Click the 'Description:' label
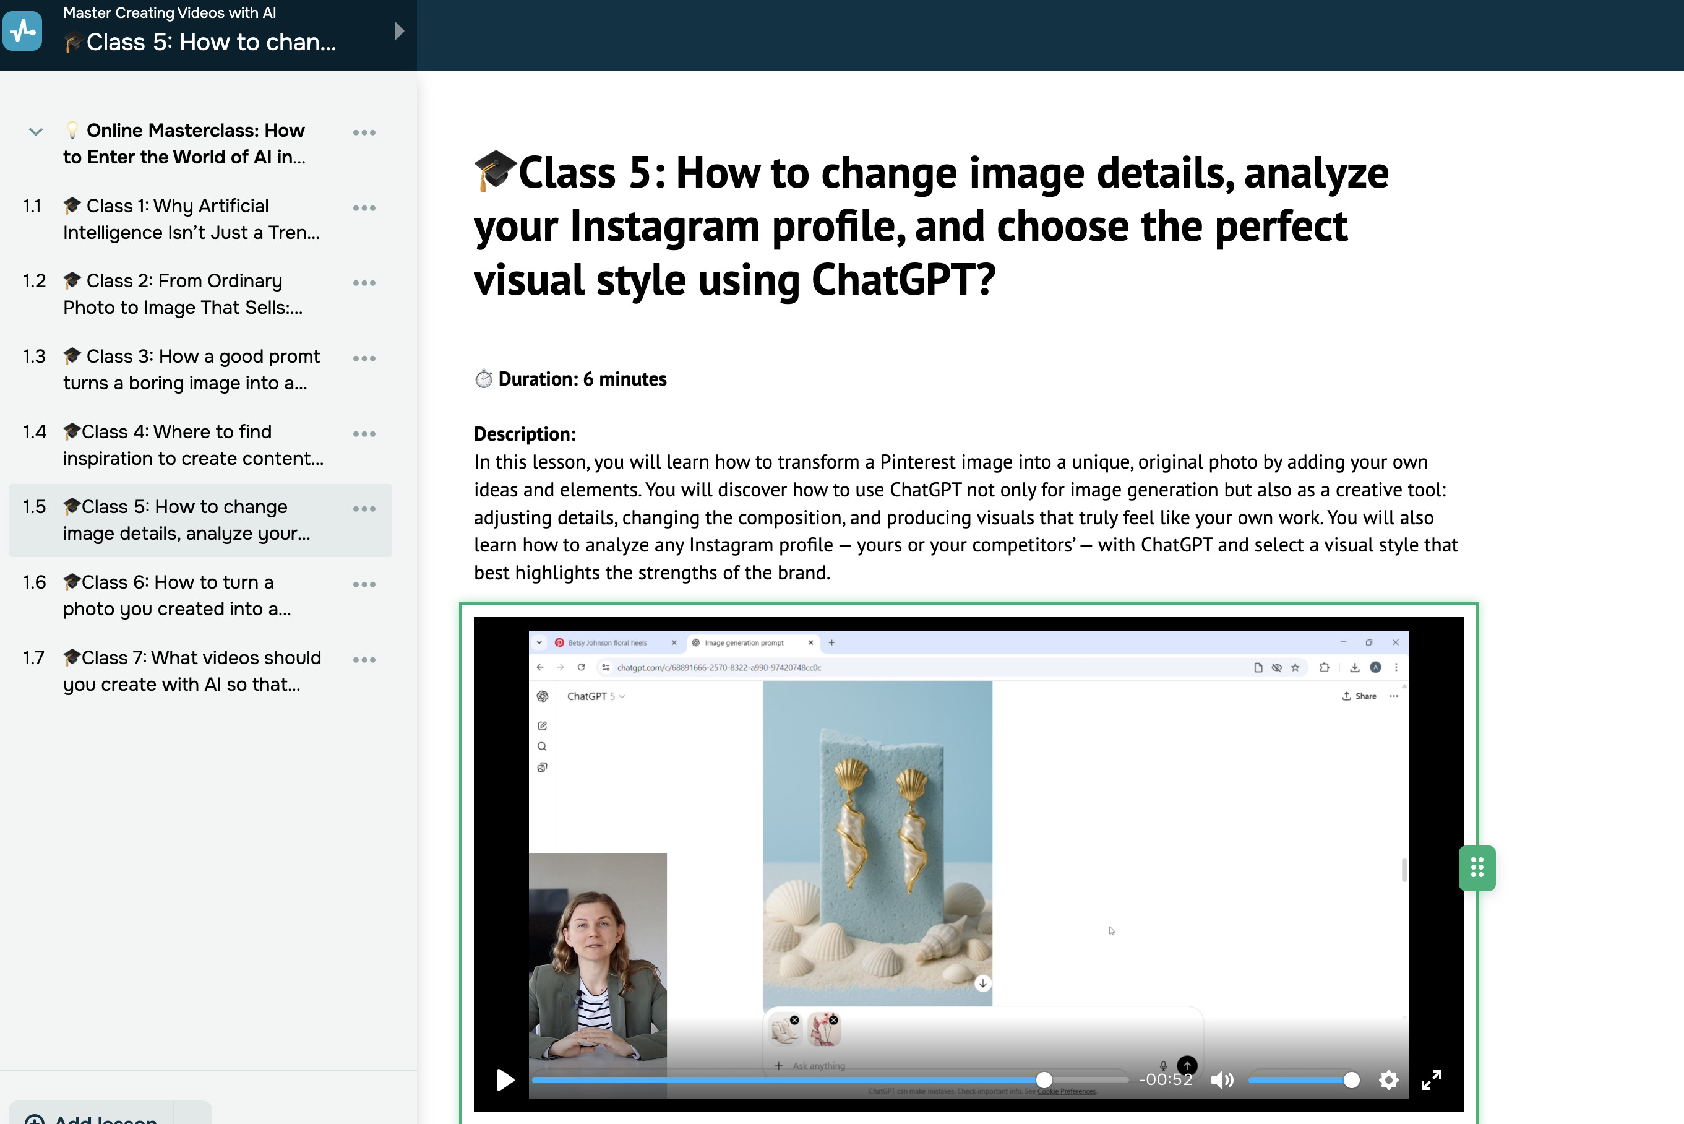Viewport: 1684px width, 1124px height. click(x=525, y=434)
